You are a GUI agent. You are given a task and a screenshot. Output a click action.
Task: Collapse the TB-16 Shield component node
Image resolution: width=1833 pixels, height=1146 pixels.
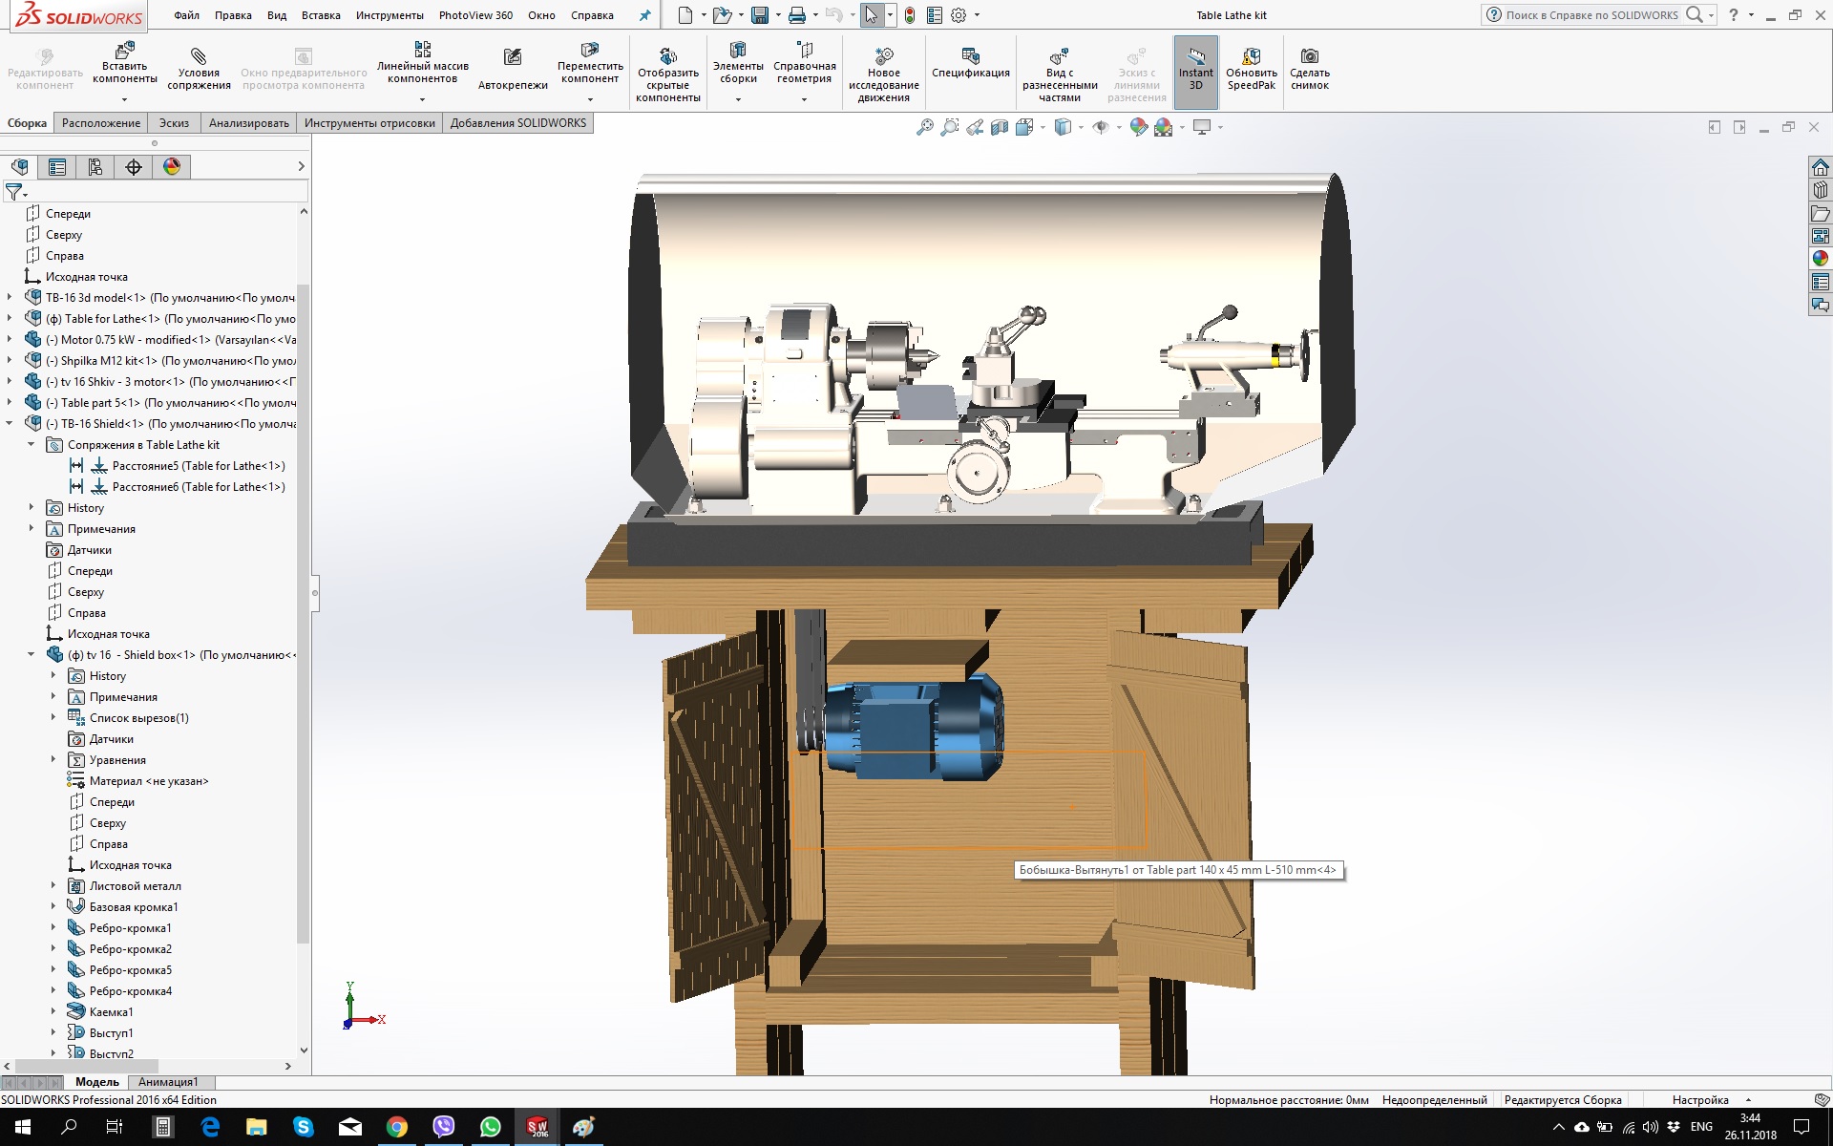point(11,423)
